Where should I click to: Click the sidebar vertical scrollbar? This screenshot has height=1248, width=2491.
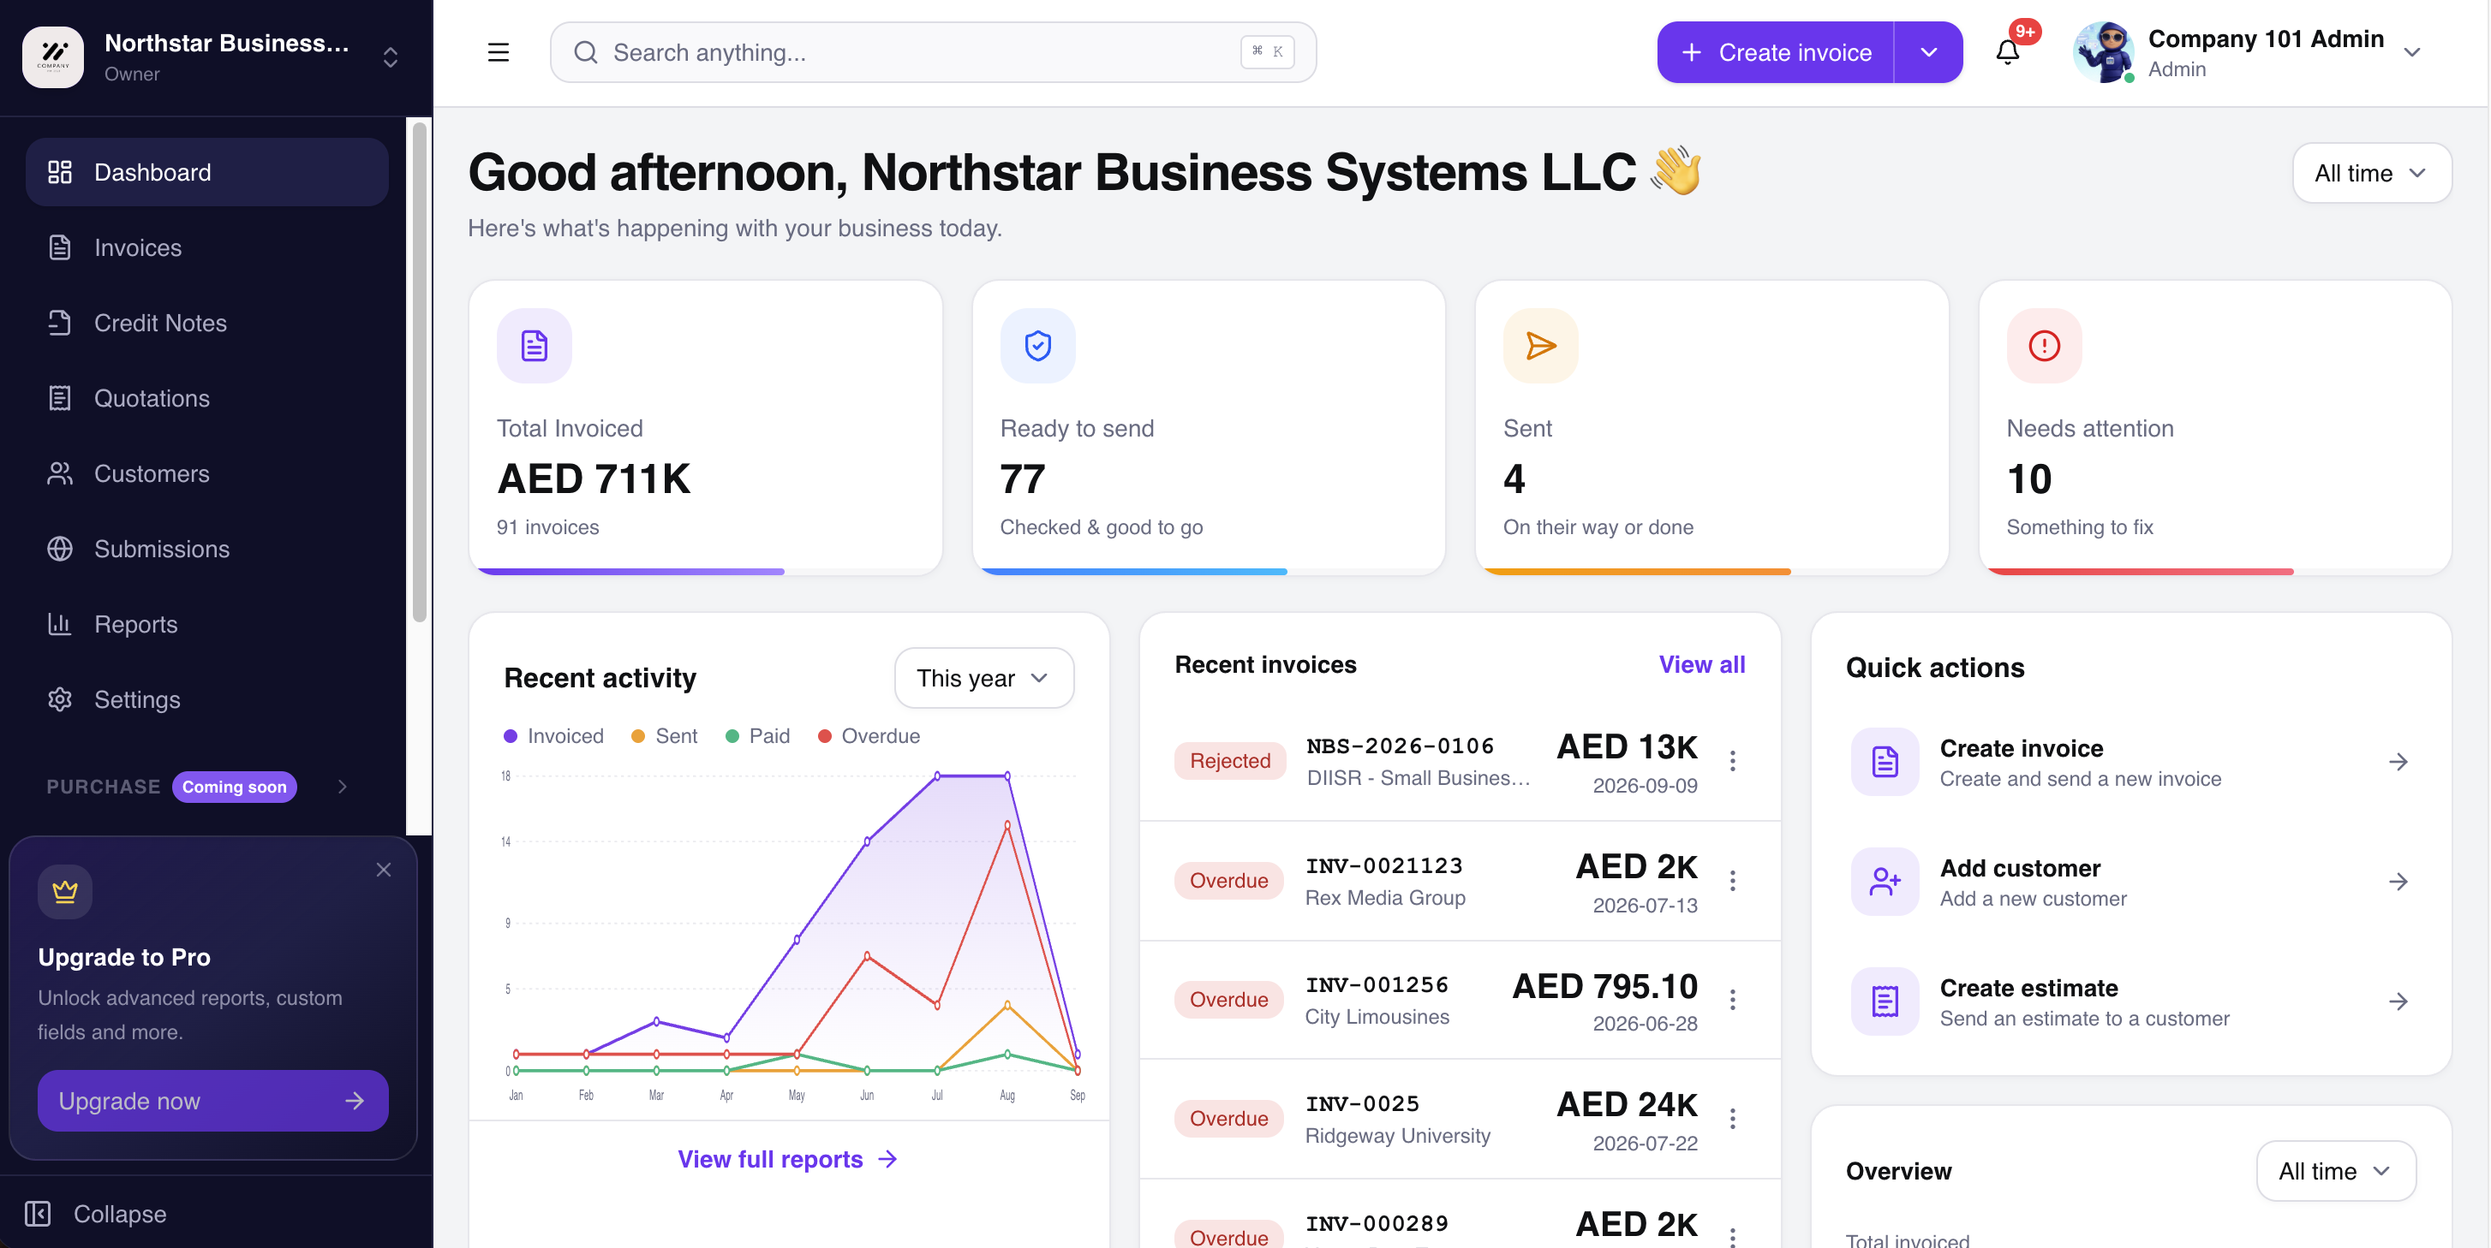[x=419, y=371]
